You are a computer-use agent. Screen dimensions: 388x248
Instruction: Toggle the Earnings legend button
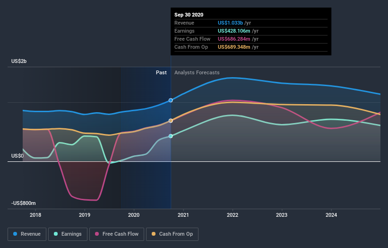[68, 234]
